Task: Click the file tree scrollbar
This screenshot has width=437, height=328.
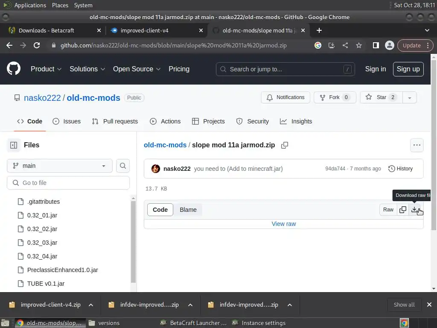Action: point(133,242)
